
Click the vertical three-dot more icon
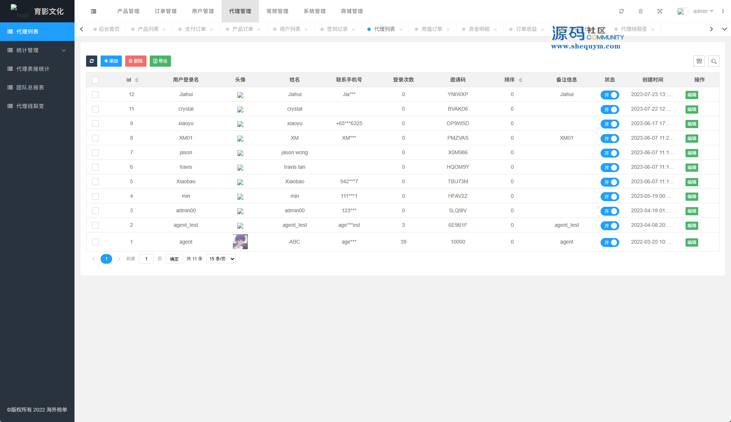[723, 11]
